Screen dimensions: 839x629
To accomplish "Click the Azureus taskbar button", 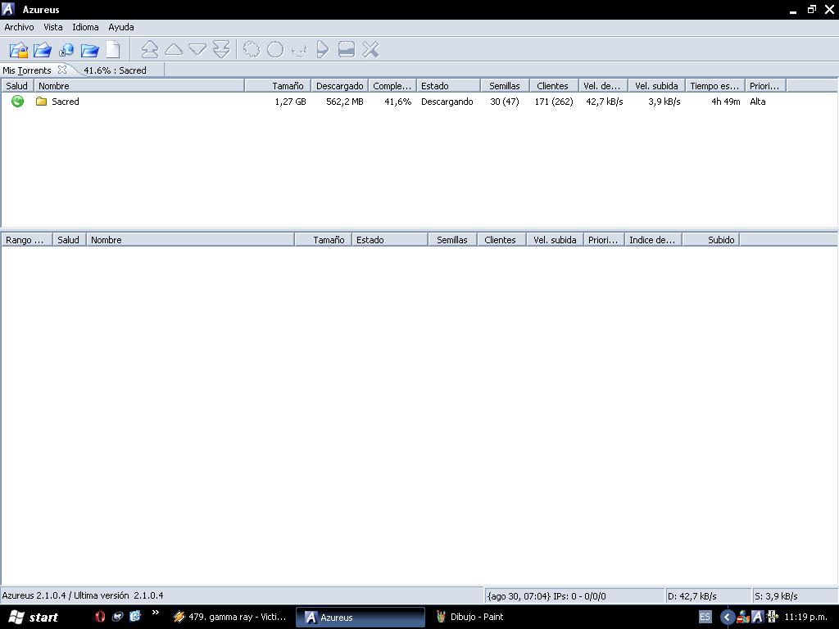I will click(361, 618).
